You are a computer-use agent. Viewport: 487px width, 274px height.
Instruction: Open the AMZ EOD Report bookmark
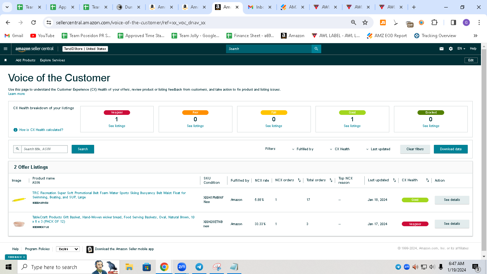click(387, 36)
